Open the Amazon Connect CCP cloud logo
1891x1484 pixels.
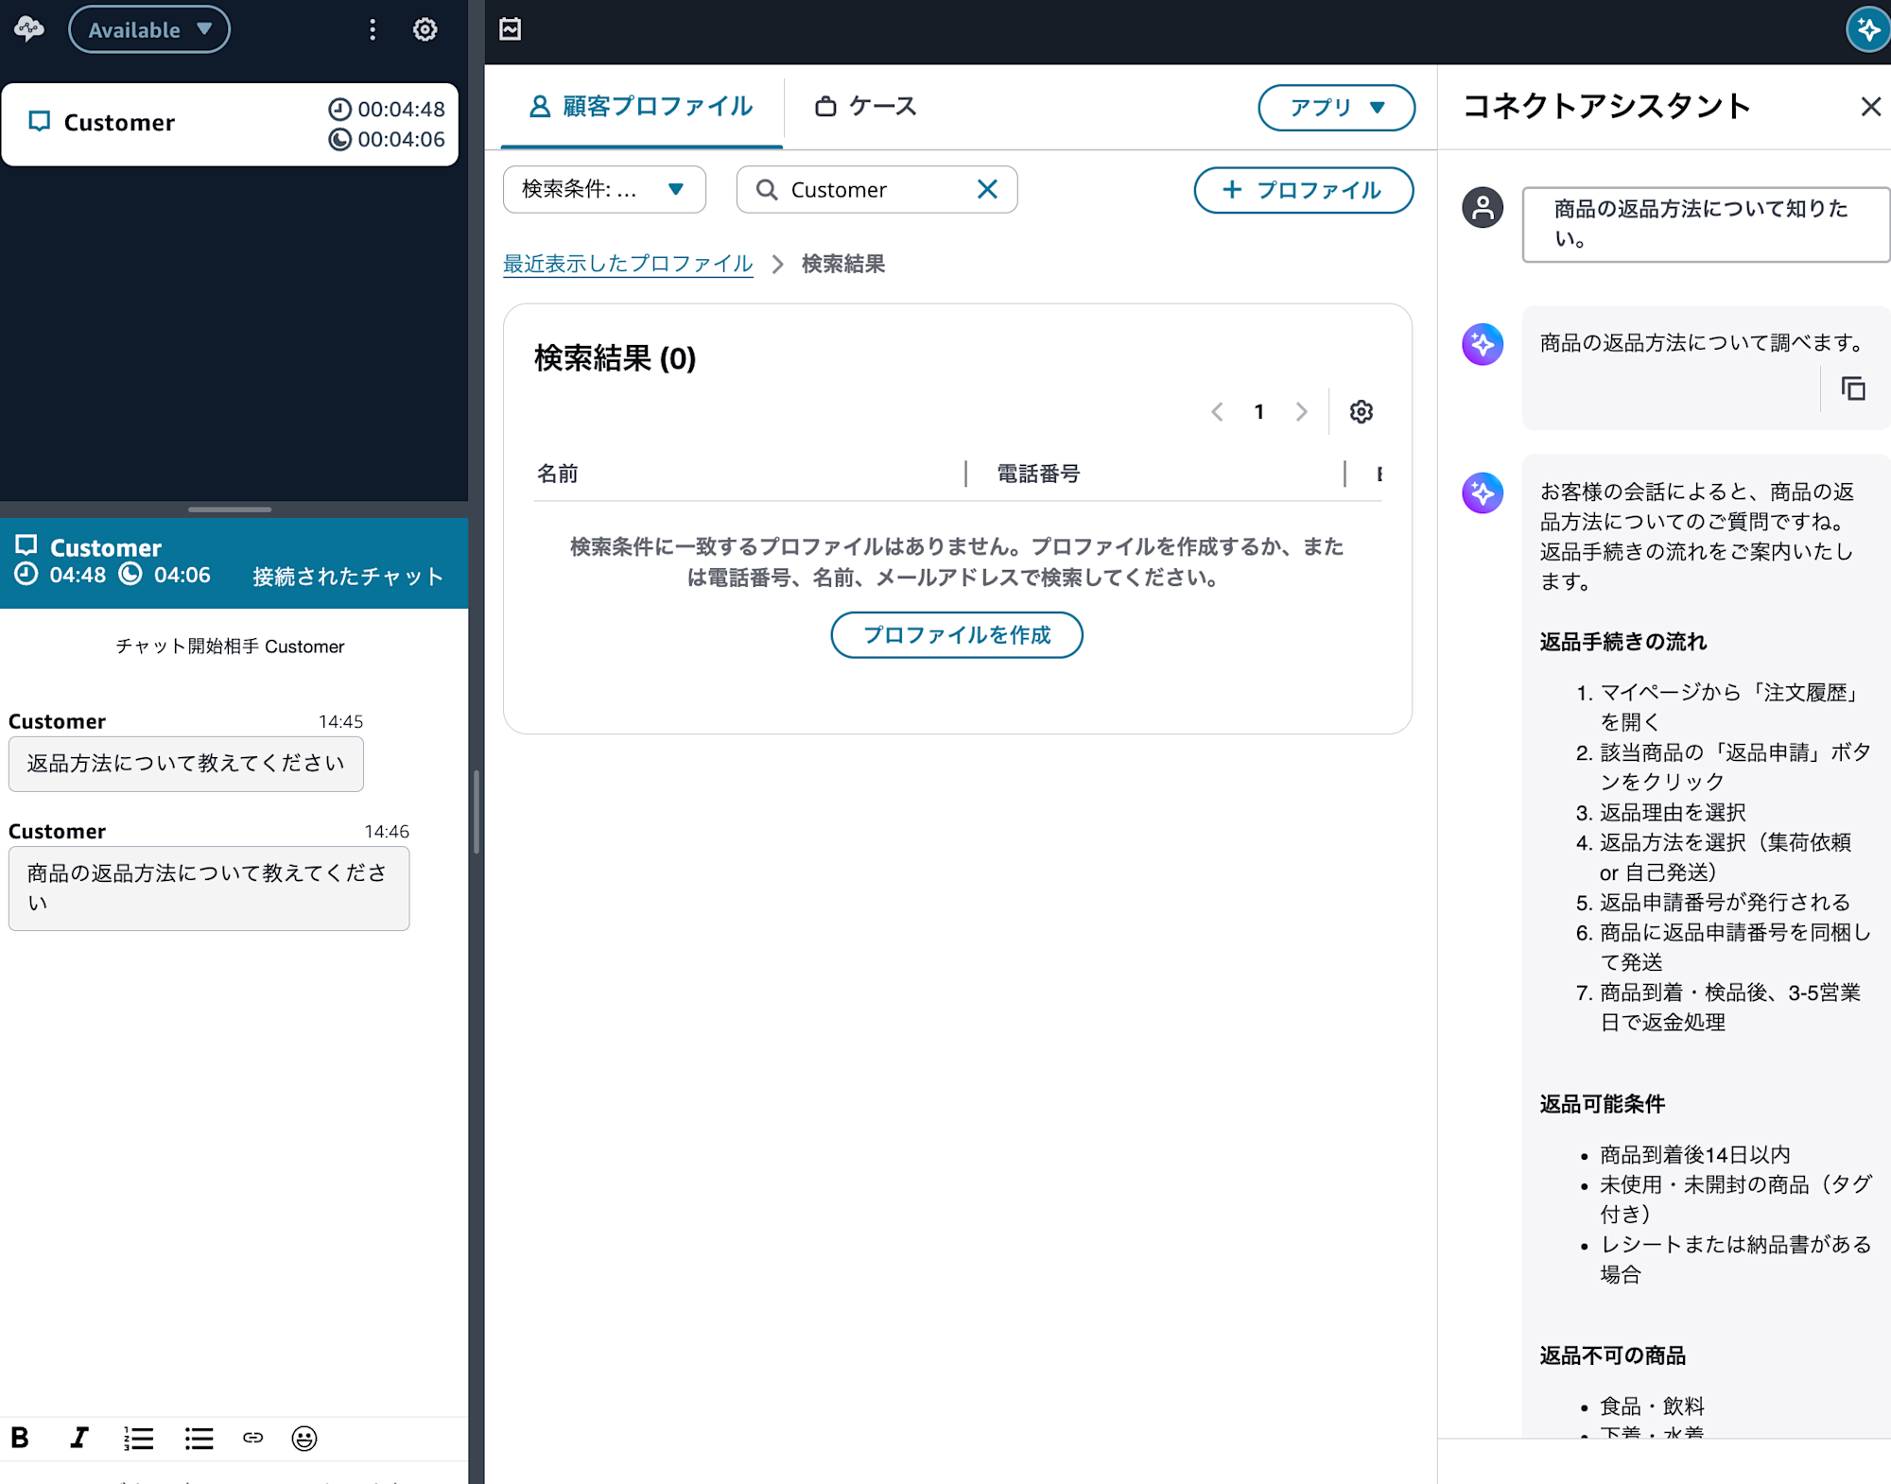coord(28,29)
